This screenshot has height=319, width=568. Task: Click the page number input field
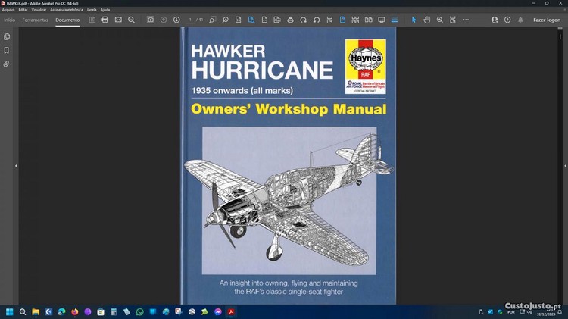tap(191, 20)
